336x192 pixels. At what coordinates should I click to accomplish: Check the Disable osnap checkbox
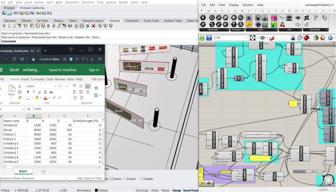[x=141, y=179]
